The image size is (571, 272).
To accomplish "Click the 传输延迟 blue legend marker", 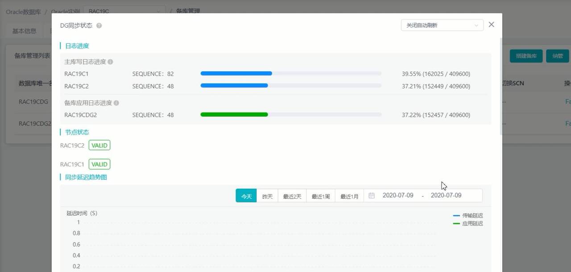I will click(x=456, y=215).
